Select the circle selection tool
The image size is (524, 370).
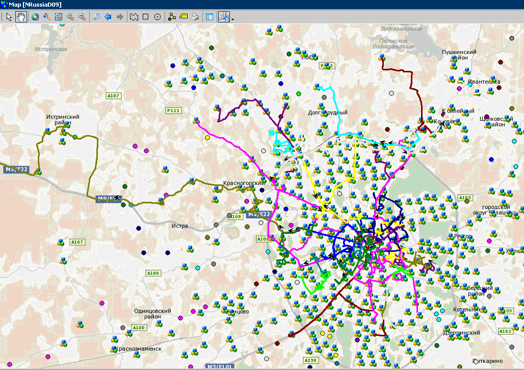pyautogui.click(x=158, y=17)
